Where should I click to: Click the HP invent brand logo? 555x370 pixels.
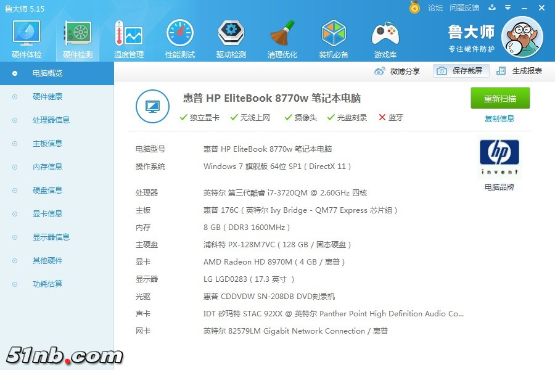[x=499, y=157]
